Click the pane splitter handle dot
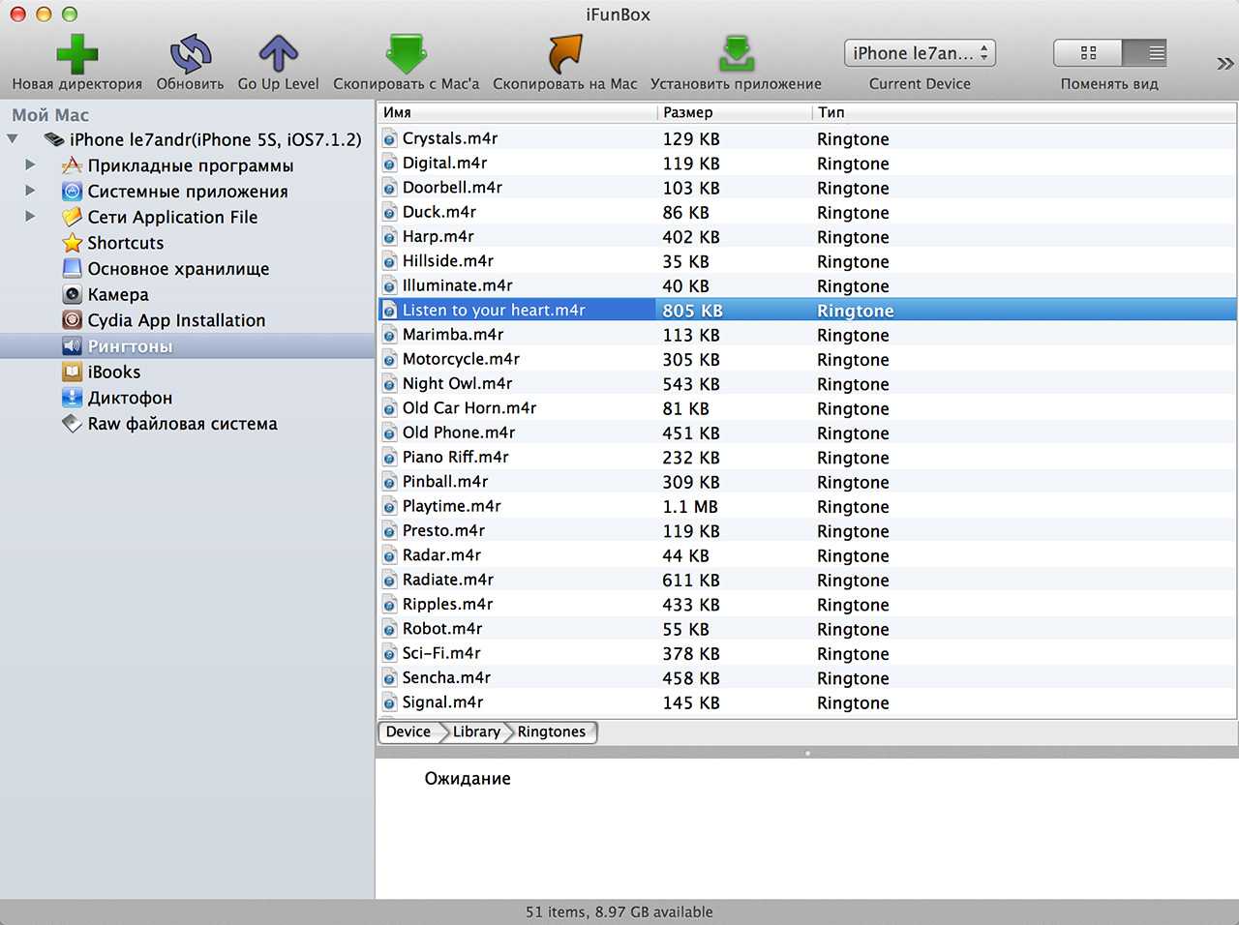Image resolution: width=1239 pixels, height=925 pixels. [x=807, y=753]
